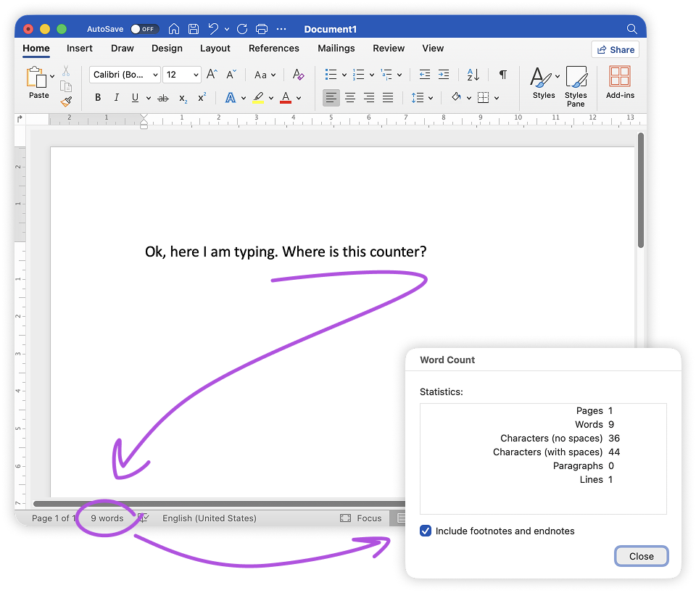Show paragraph marks with pilcrow icon
The width and height of the screenshot is (696, 593).
click(502, 75)
